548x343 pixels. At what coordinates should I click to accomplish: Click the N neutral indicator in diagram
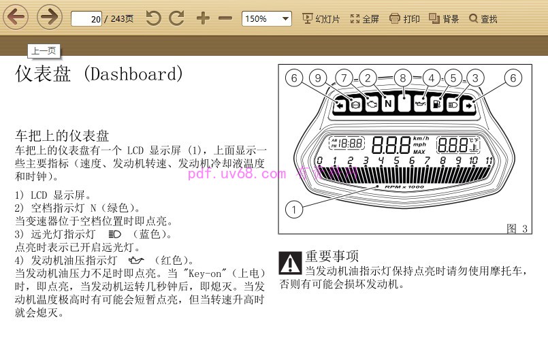(387, 104)
